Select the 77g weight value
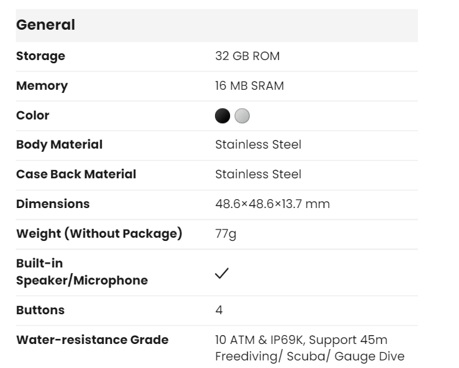 pyautogui.click(x=226, y=234)
